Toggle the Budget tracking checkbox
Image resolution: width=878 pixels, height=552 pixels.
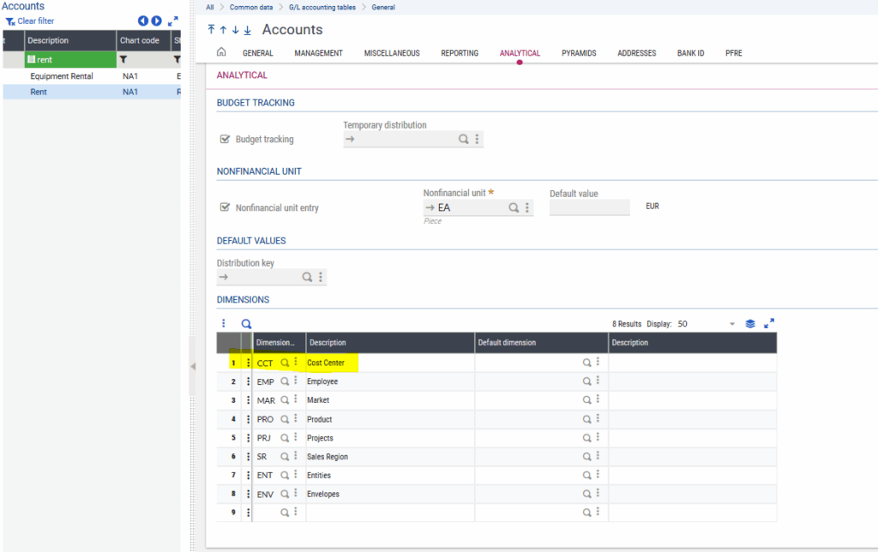coord(225,138)
